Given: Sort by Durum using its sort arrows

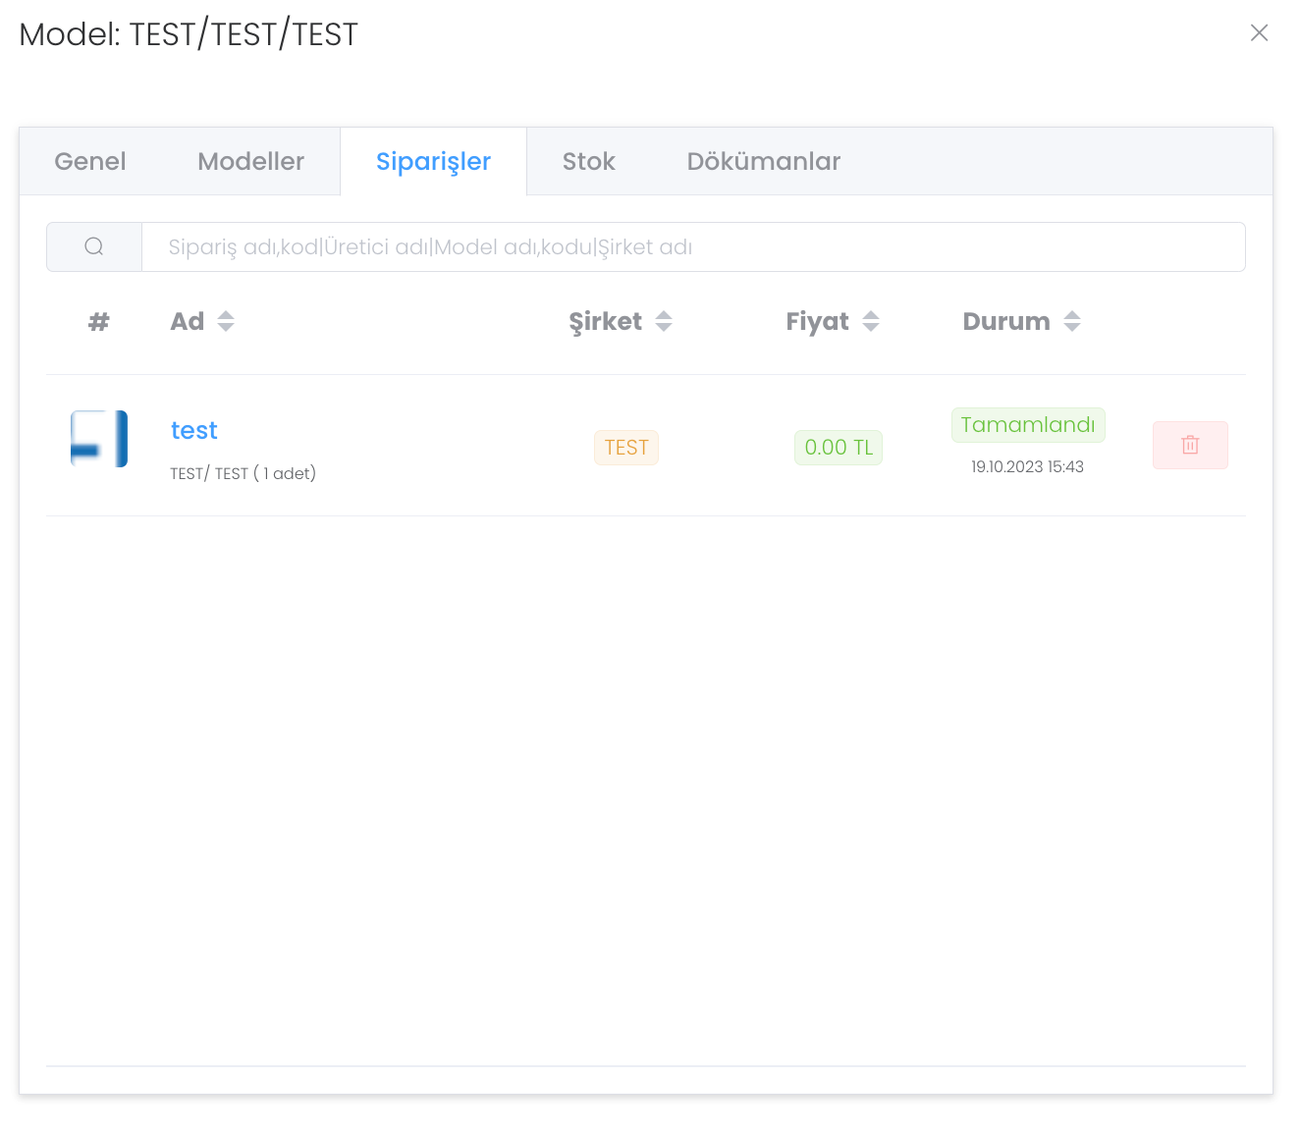Looking at the screenshot, I should pyautogui.click(x=1072, y=321).
